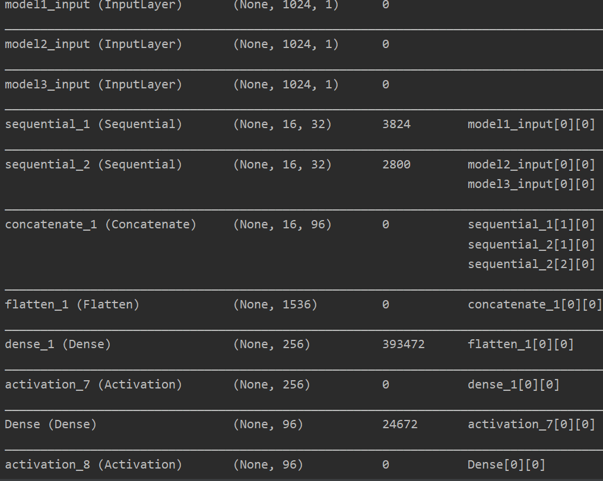
Task: Click the text 'activation_8 (Activation)'
Action: (x=93, y=464)
